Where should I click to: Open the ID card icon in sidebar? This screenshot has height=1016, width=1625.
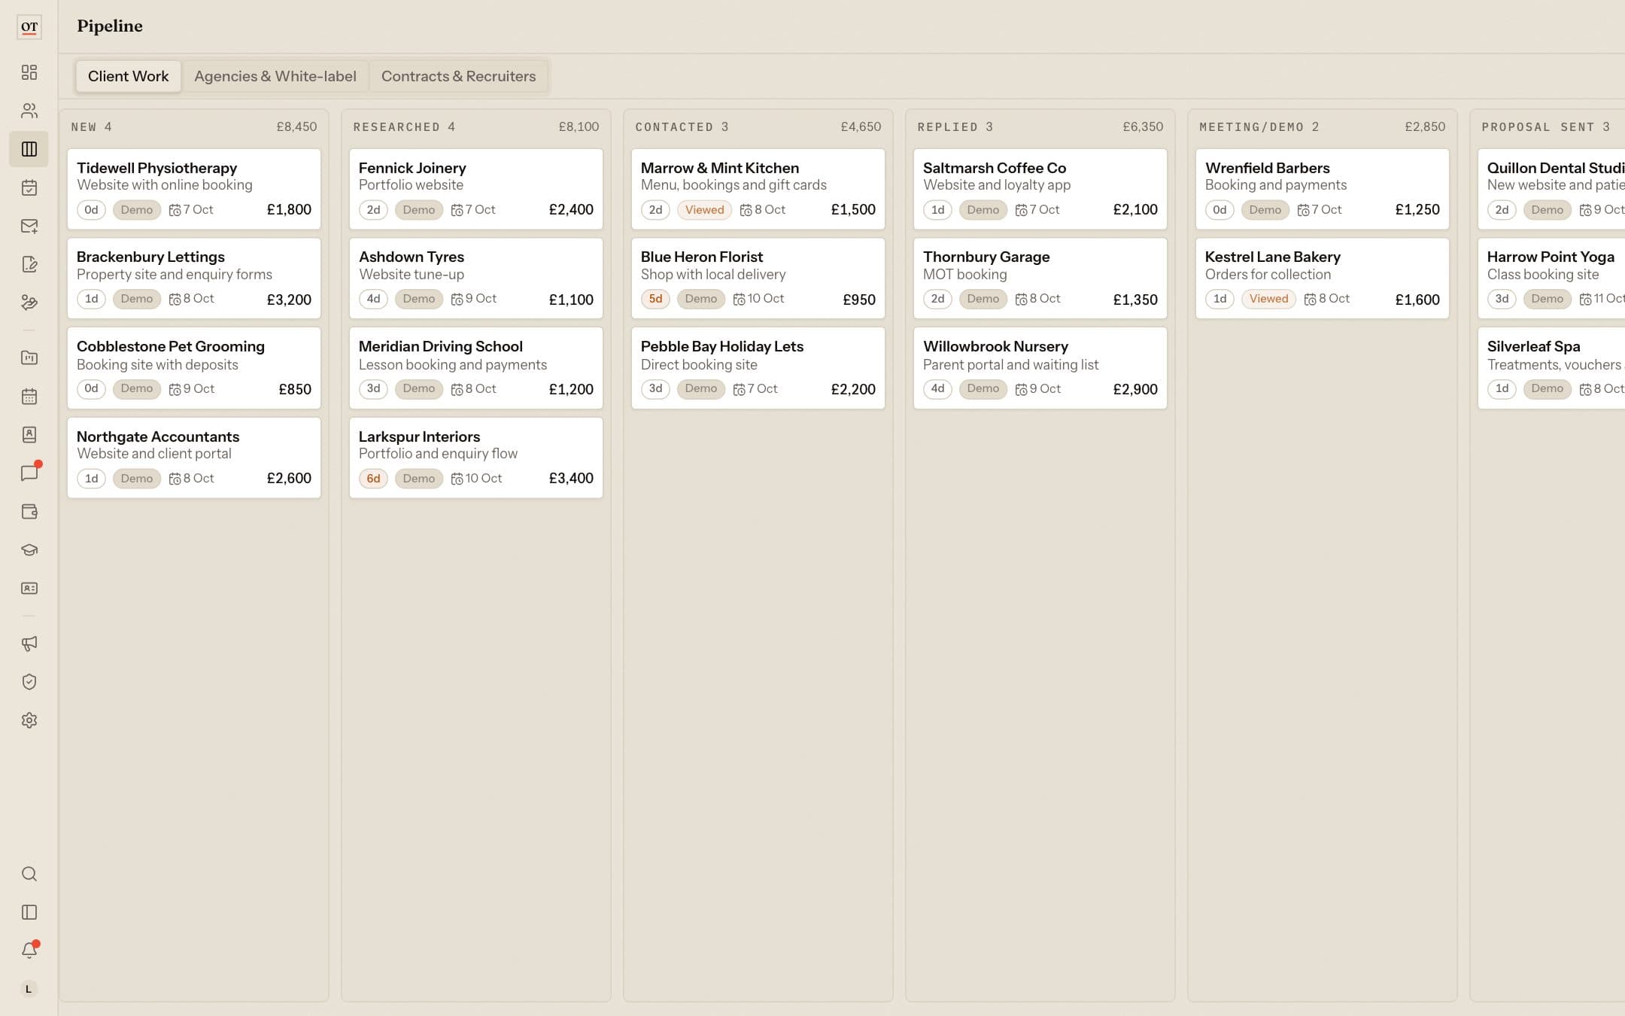pos(29,589)
